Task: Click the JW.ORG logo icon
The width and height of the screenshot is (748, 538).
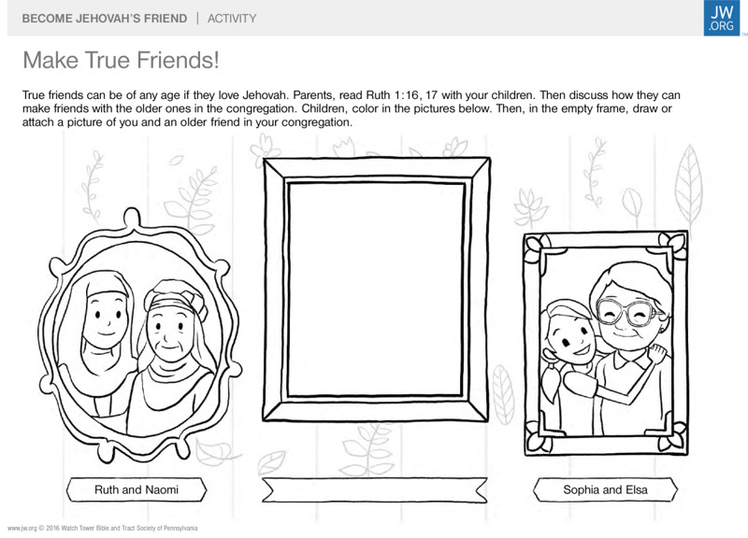Action: 721,18
